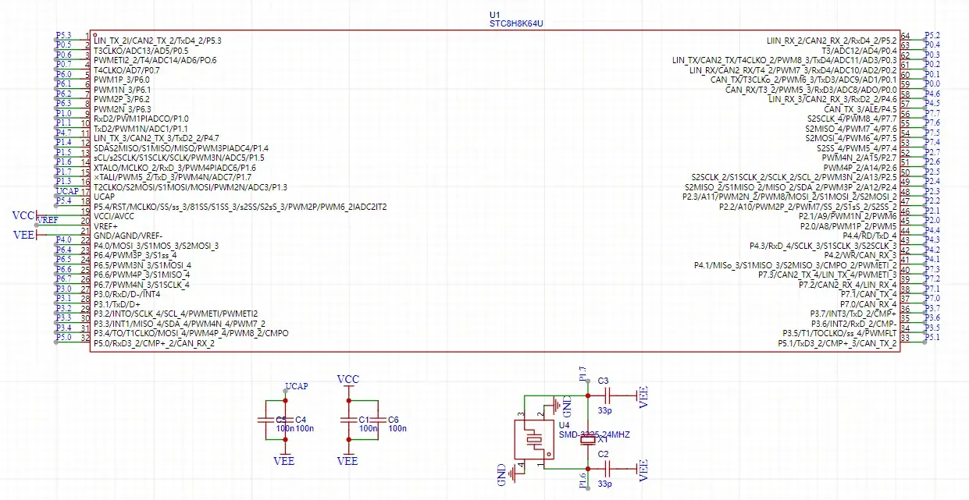Click the P1.7 net label above C3 junction
Screen dimensions: 969x500
(582, 373)
